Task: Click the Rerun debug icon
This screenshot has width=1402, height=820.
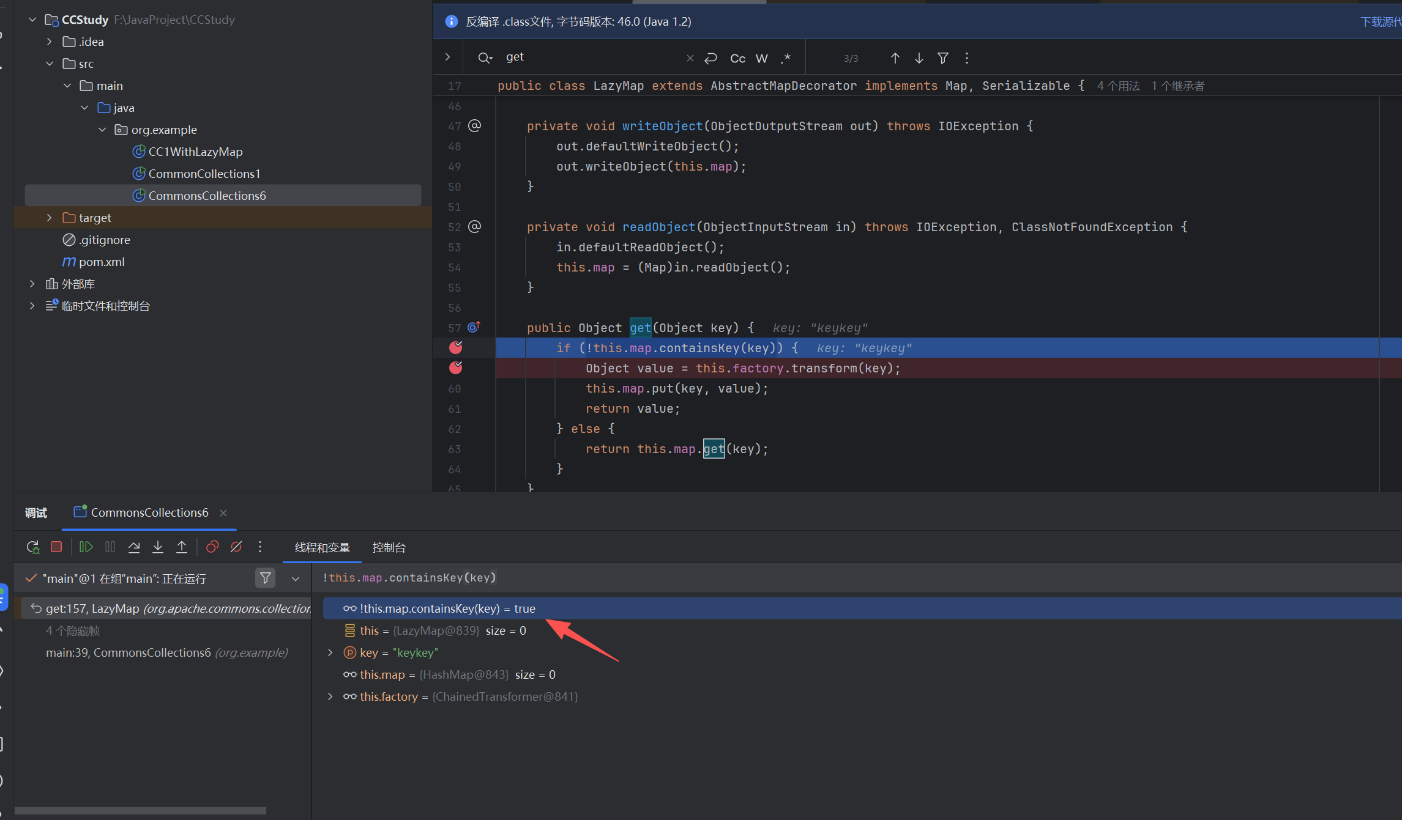Action: 33,547
